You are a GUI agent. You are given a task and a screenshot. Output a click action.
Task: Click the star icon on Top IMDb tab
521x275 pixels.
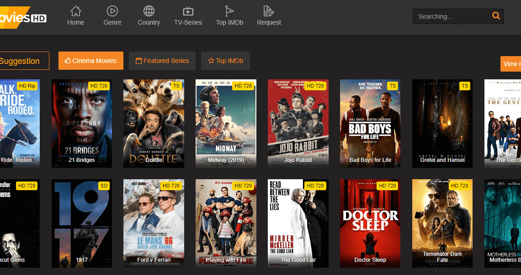(x=211, y=61)
